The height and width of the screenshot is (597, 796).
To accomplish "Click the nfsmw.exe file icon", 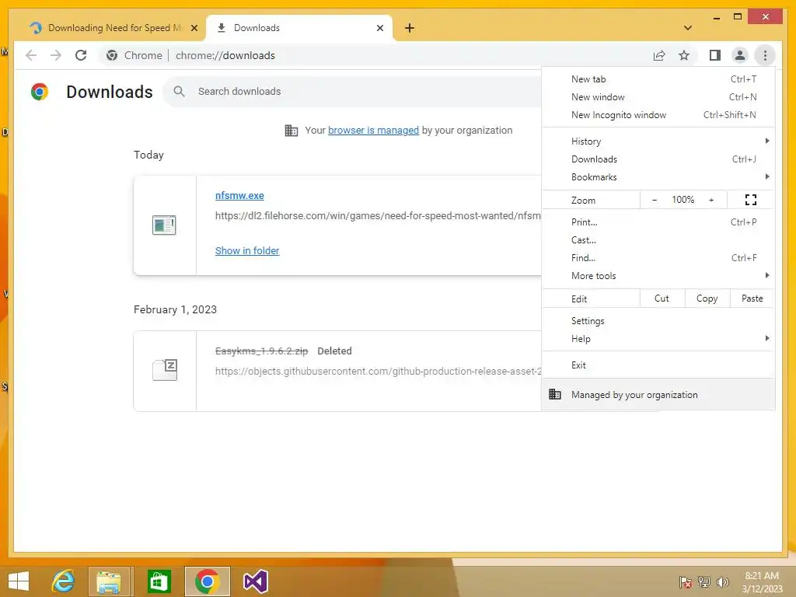I will (x=164, y=225).
